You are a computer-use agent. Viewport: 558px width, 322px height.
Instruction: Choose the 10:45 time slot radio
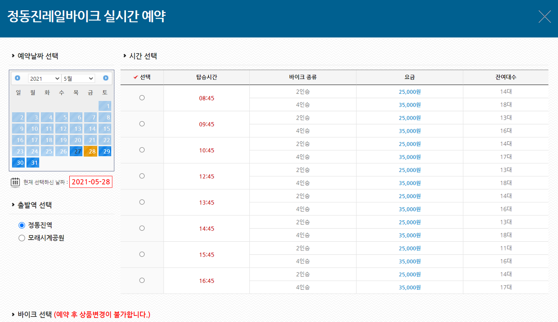click(x=142, y=150)
